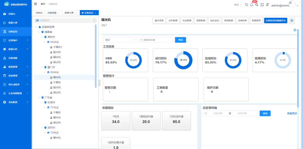
Task: Open the 历史数据 tab
Action: click(187, 20)
